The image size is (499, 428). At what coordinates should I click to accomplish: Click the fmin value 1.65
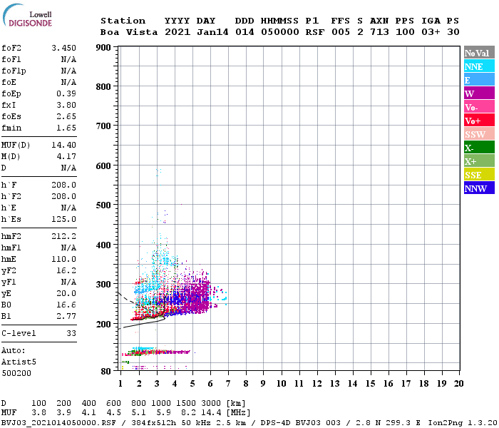click(x=66, y=128)
